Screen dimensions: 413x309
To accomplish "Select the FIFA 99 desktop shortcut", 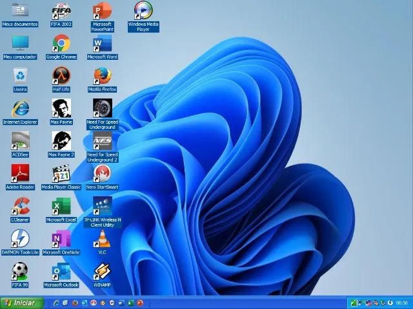I will (20, 276).
